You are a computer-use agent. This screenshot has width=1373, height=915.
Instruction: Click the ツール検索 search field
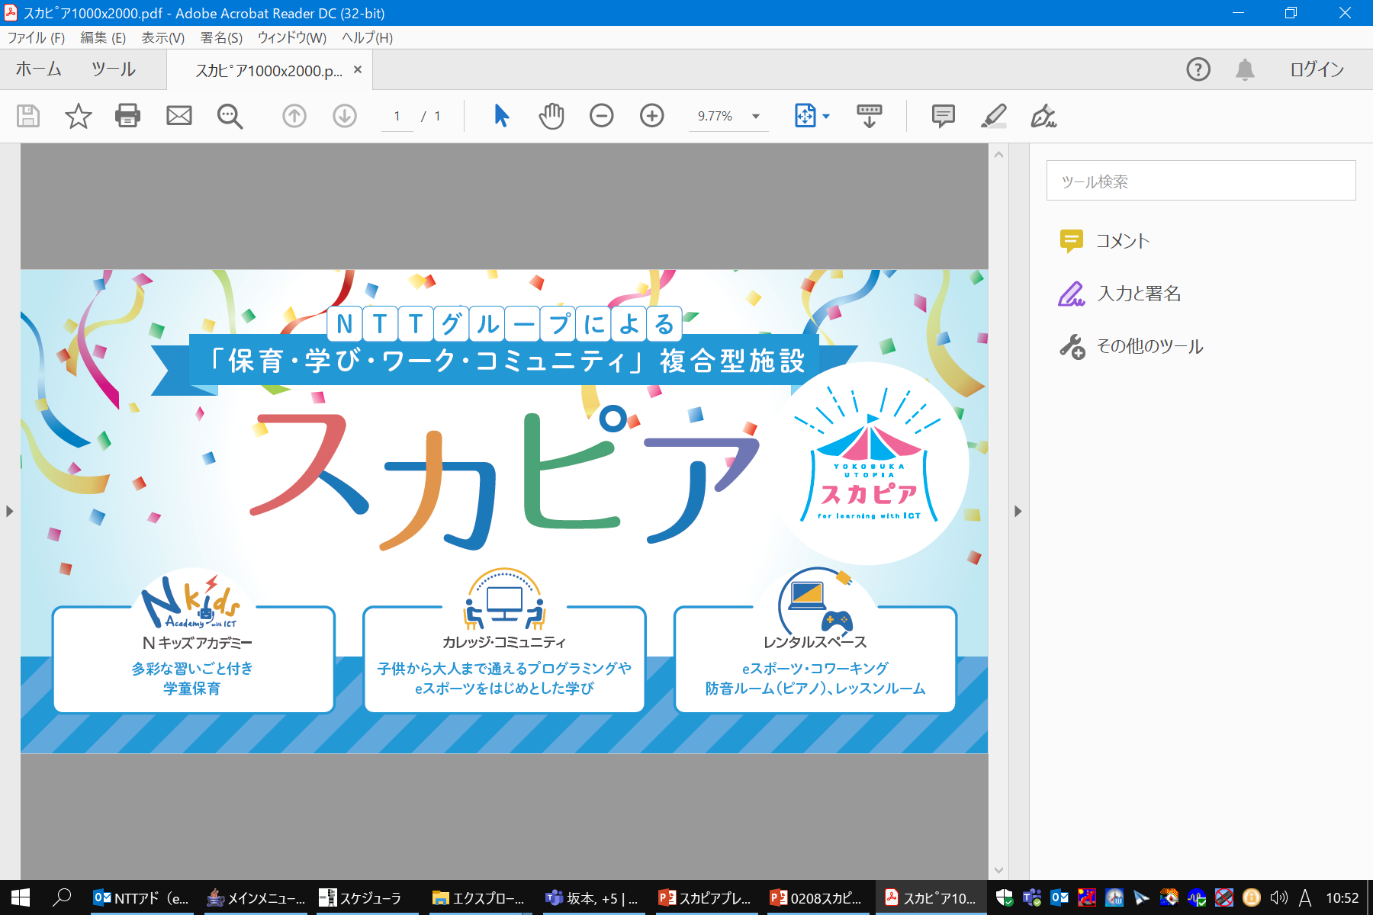click(1201, 181)
